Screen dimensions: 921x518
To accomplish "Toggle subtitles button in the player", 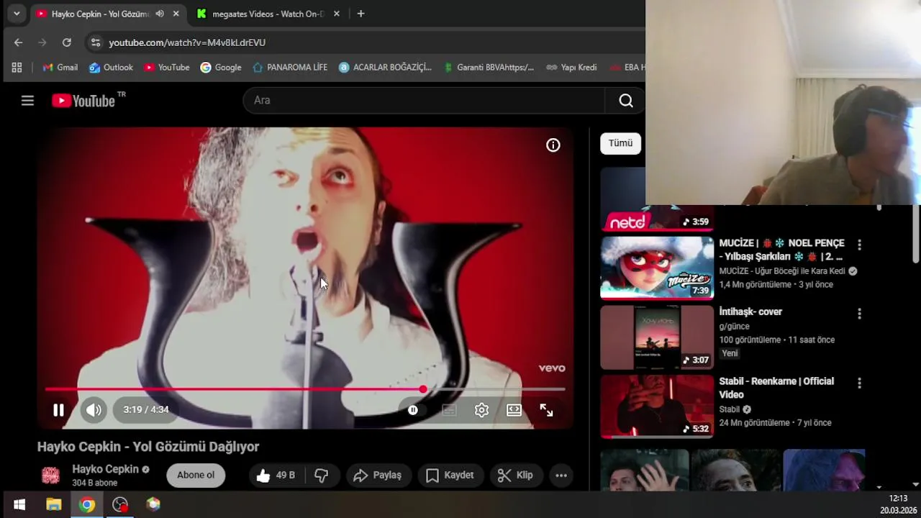I will click(449, 410).
